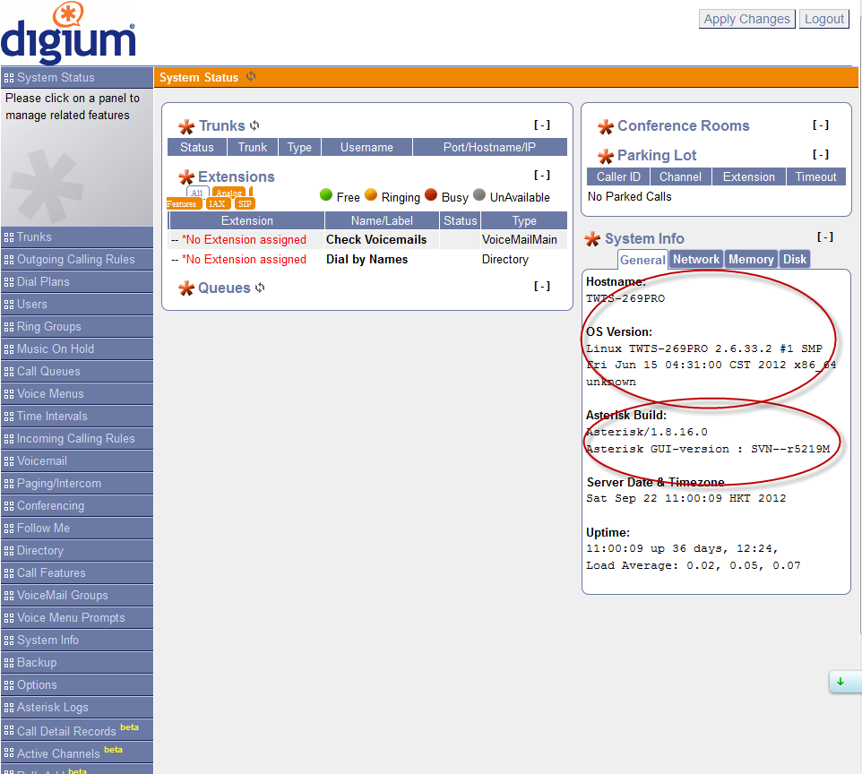Image resolution: width=862 pixels, height=774 pixels.
Task: Switch to the Memory tab in System Info
Action: 751,259
